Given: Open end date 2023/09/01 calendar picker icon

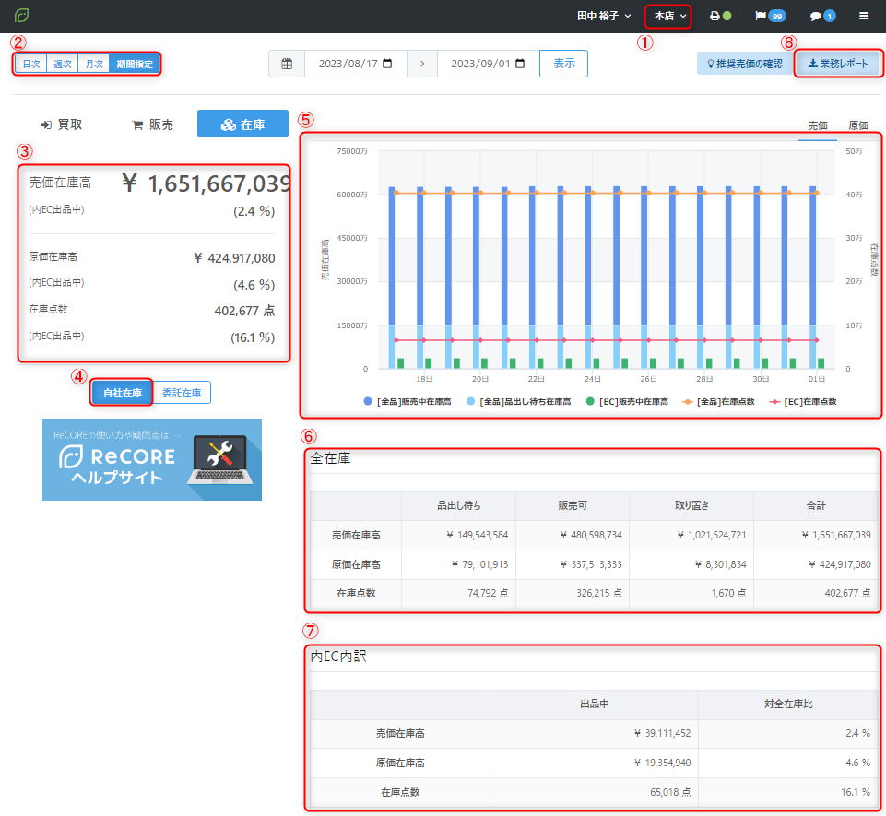Looking at the screenshot, I should (520, 64).
